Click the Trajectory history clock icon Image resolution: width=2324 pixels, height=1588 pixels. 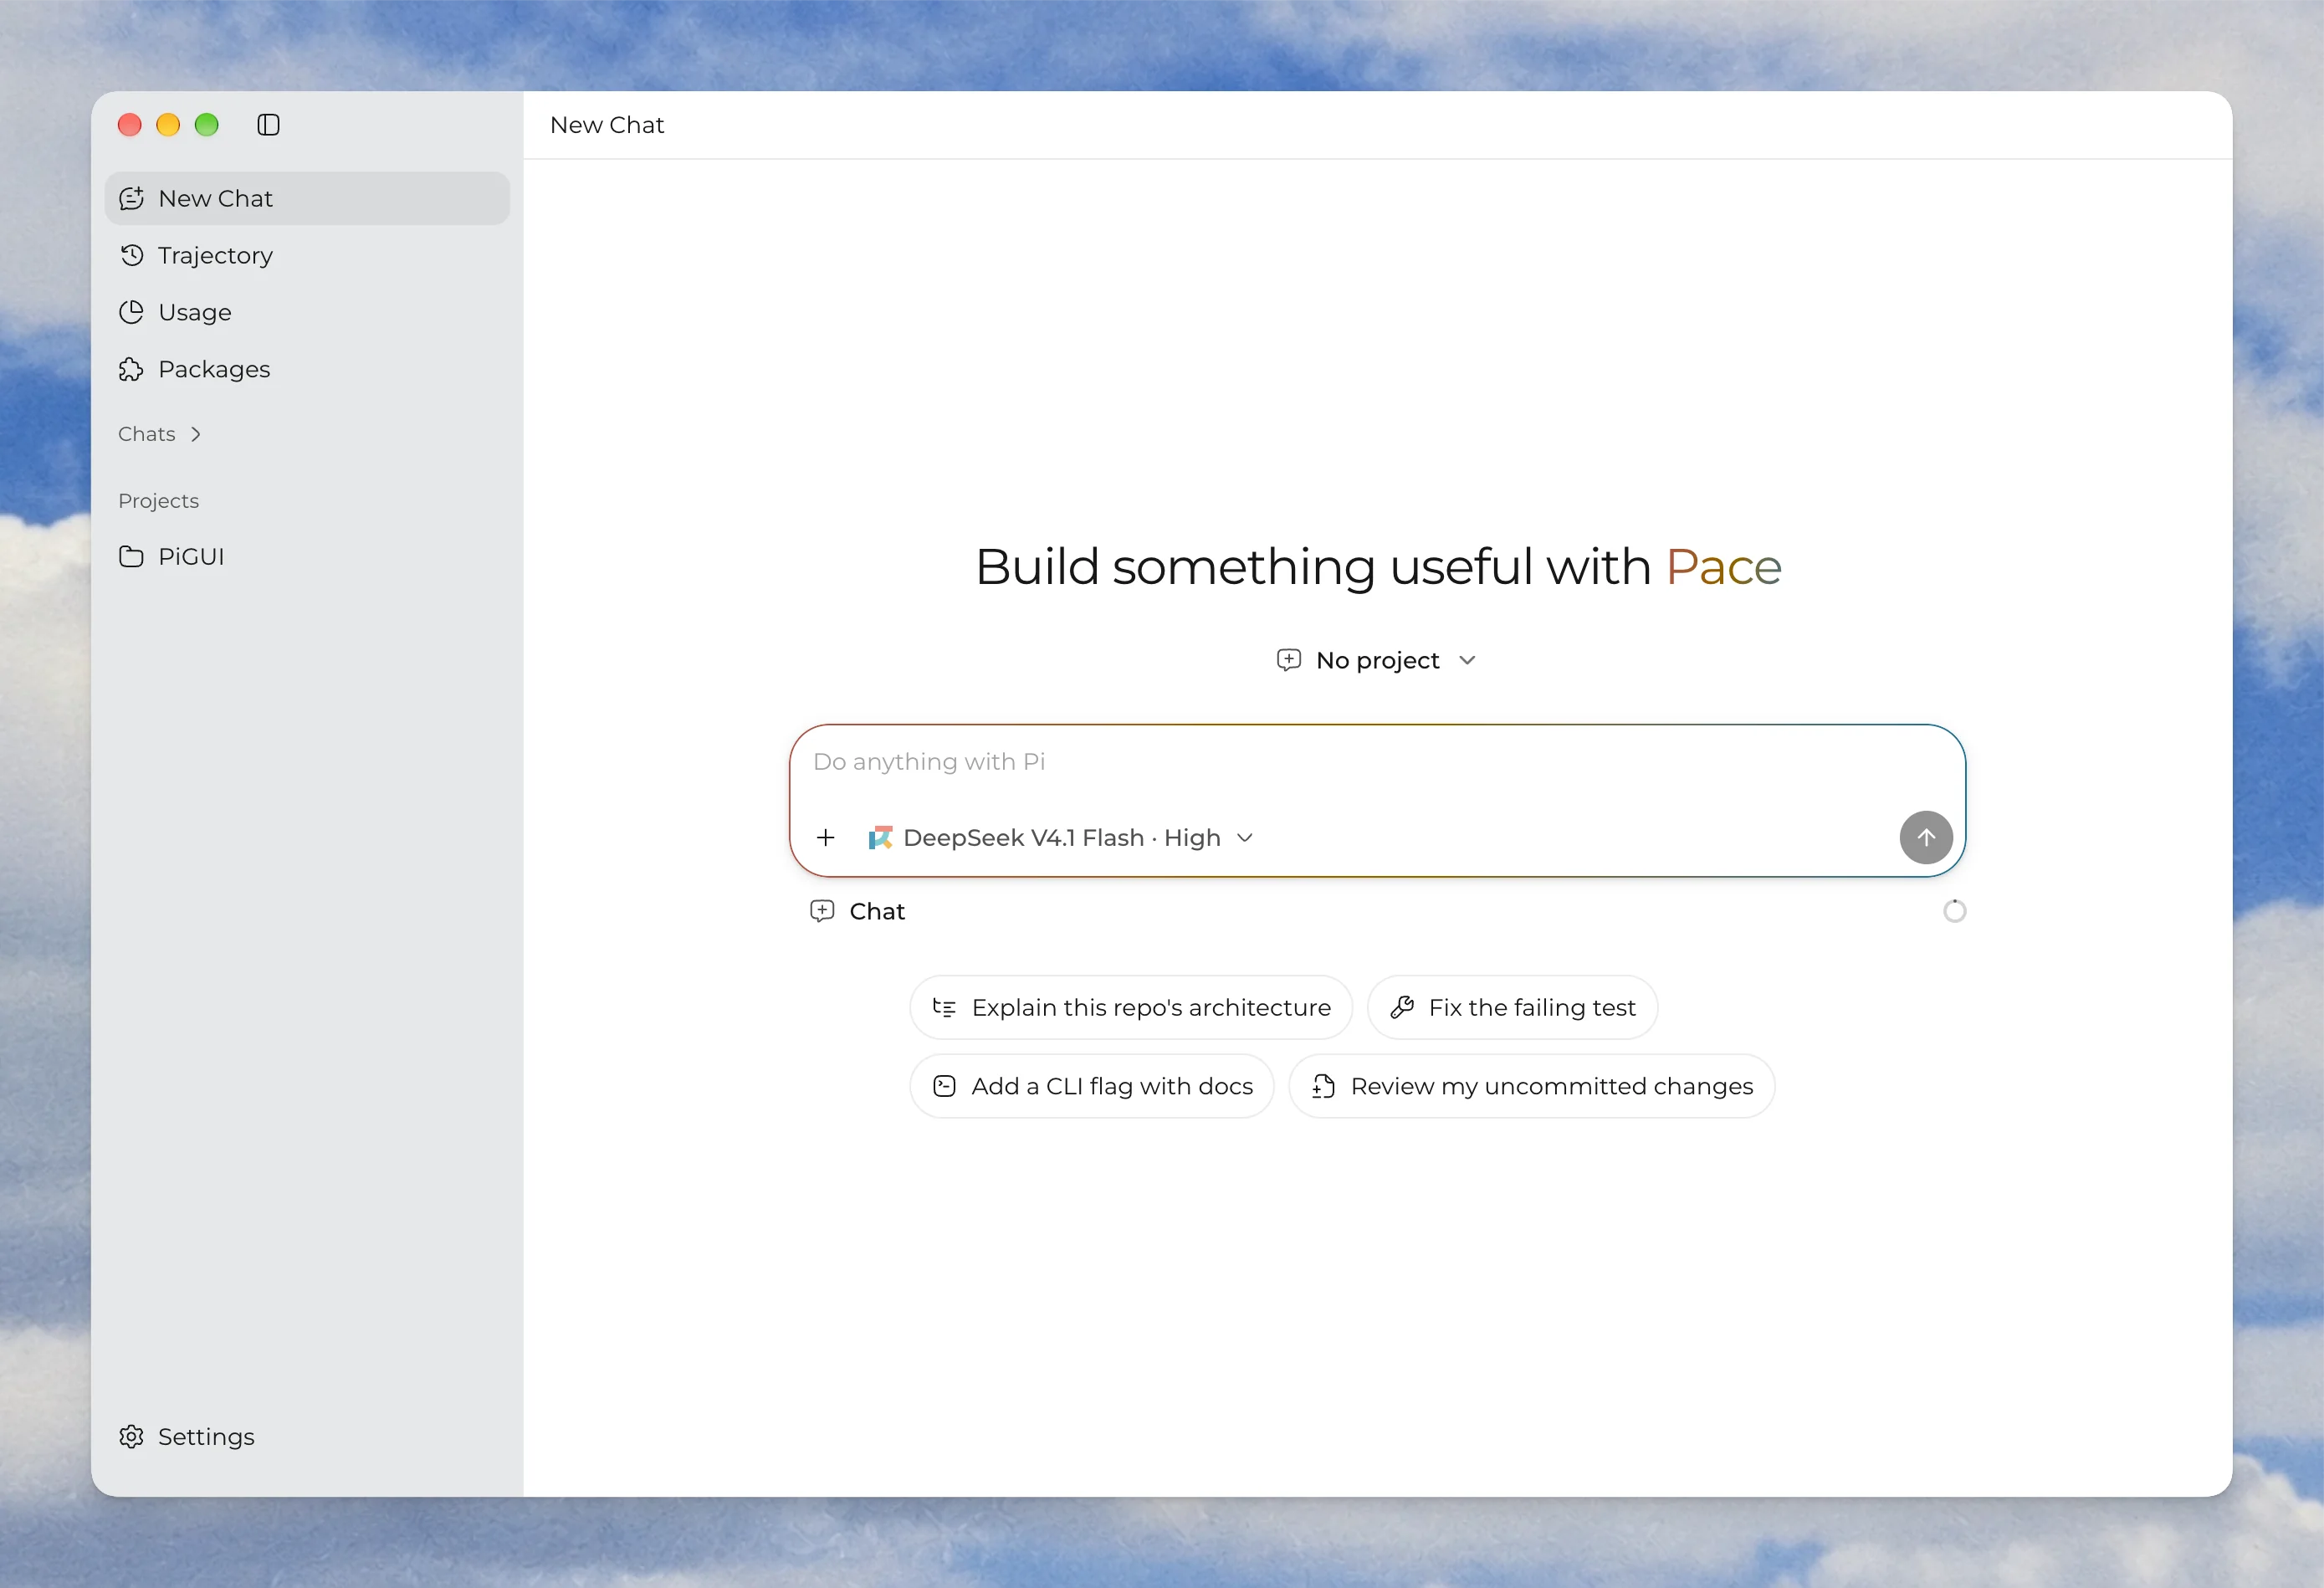pyautogui.click(x=131, y=255)
